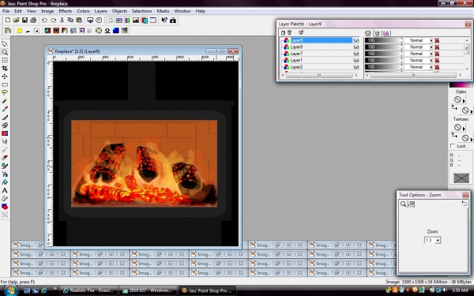Toggle visibility glasses for Layer2
Screen dimensions: 474x296
point(356,67)
